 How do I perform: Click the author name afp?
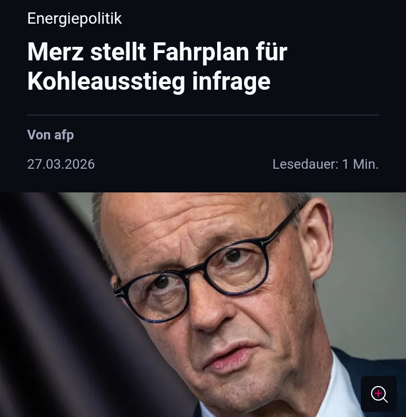[64, 135]
